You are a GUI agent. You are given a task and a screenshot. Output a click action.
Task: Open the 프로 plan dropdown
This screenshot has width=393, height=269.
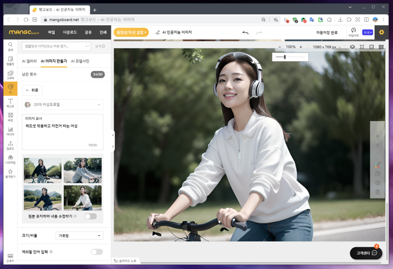click(x=367, y=32)
